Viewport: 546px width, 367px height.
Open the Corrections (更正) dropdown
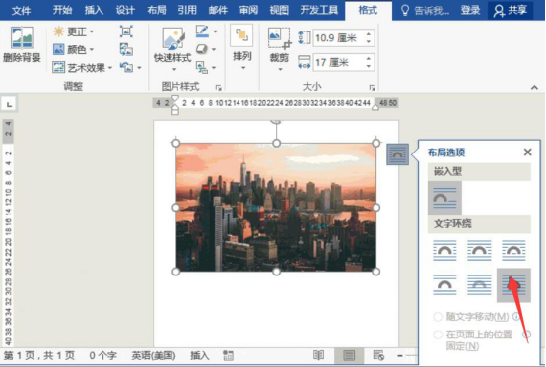pyautogui.click(x=74, y=31)
